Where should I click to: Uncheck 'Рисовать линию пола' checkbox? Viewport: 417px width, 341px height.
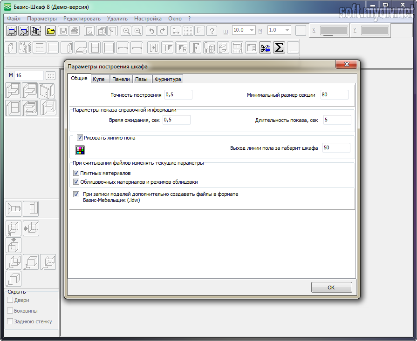[x=80, y=138]
